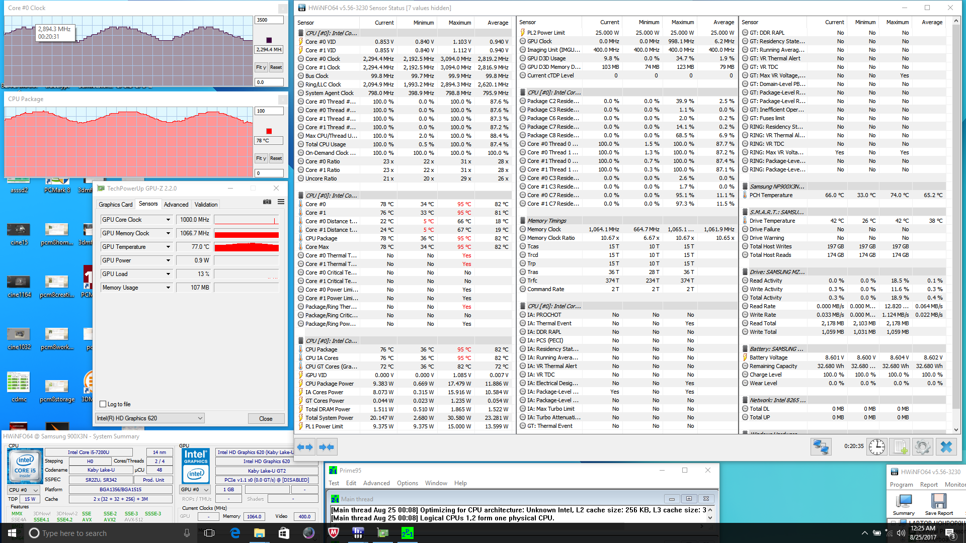Open the Program menu in HWiNFO64 main window
The height and width of the screenshot is (543, 966).
point(902,485)
